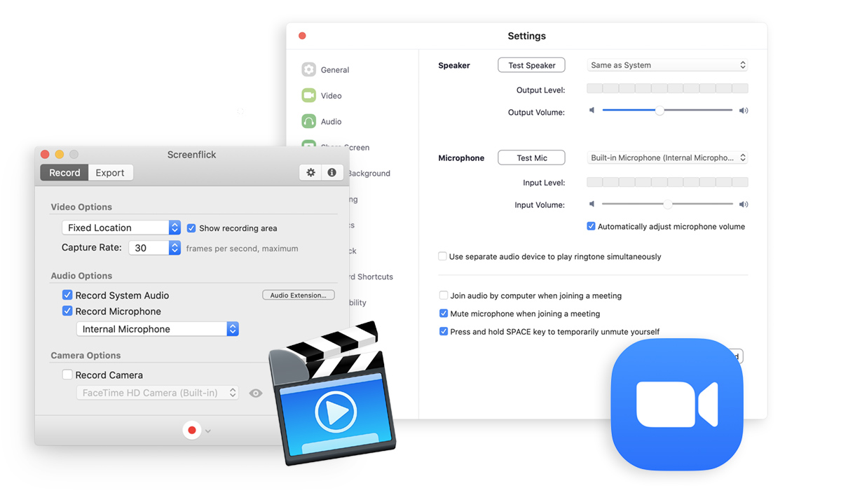This screenshot has width=841, height=495.
Task: Click the "Settings" window title
Action: pos(526,36)
